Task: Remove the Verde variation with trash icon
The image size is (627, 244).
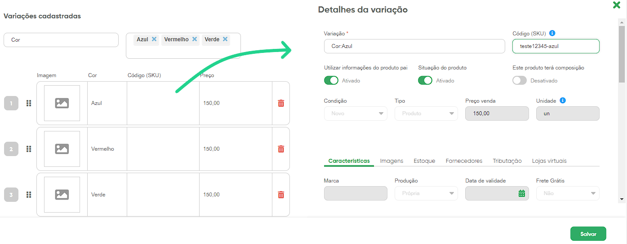Action: click(x=281, y=195)
